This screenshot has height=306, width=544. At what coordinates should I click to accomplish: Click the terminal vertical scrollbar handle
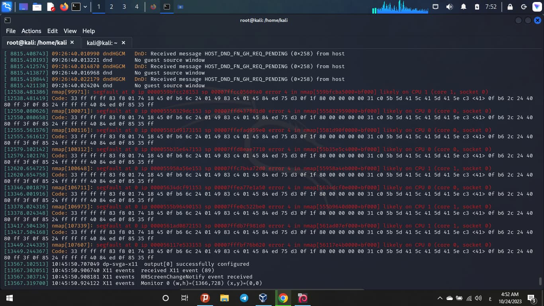click(x=540, y=281)
